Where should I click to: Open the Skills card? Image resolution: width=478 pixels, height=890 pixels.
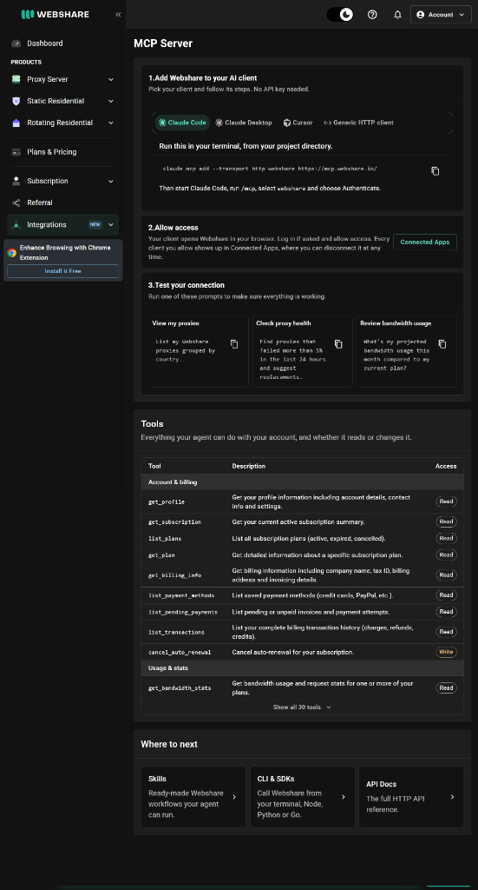click(x=193, y=797)
